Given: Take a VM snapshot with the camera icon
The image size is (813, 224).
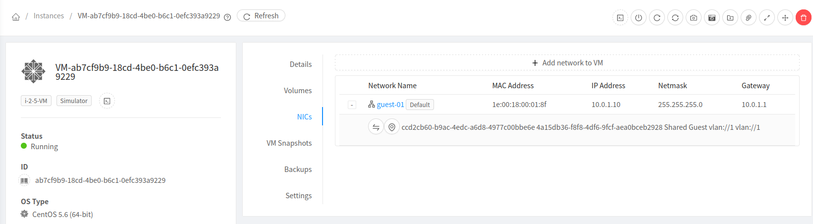Looking at the screenshot, I should coord(694,18).
